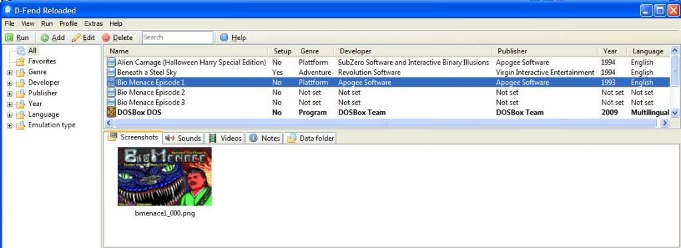Click the DOSBox DOS program icon
The width and height of the screenshot is (681, 248).
tap(111, 112)
